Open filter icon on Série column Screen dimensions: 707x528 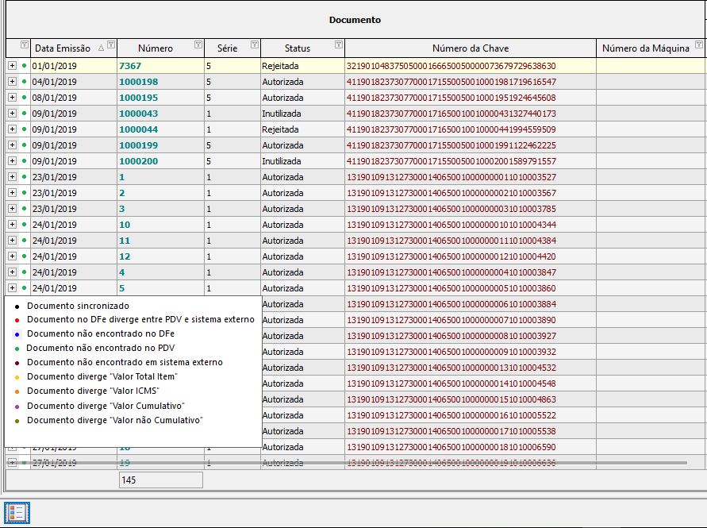254,44
